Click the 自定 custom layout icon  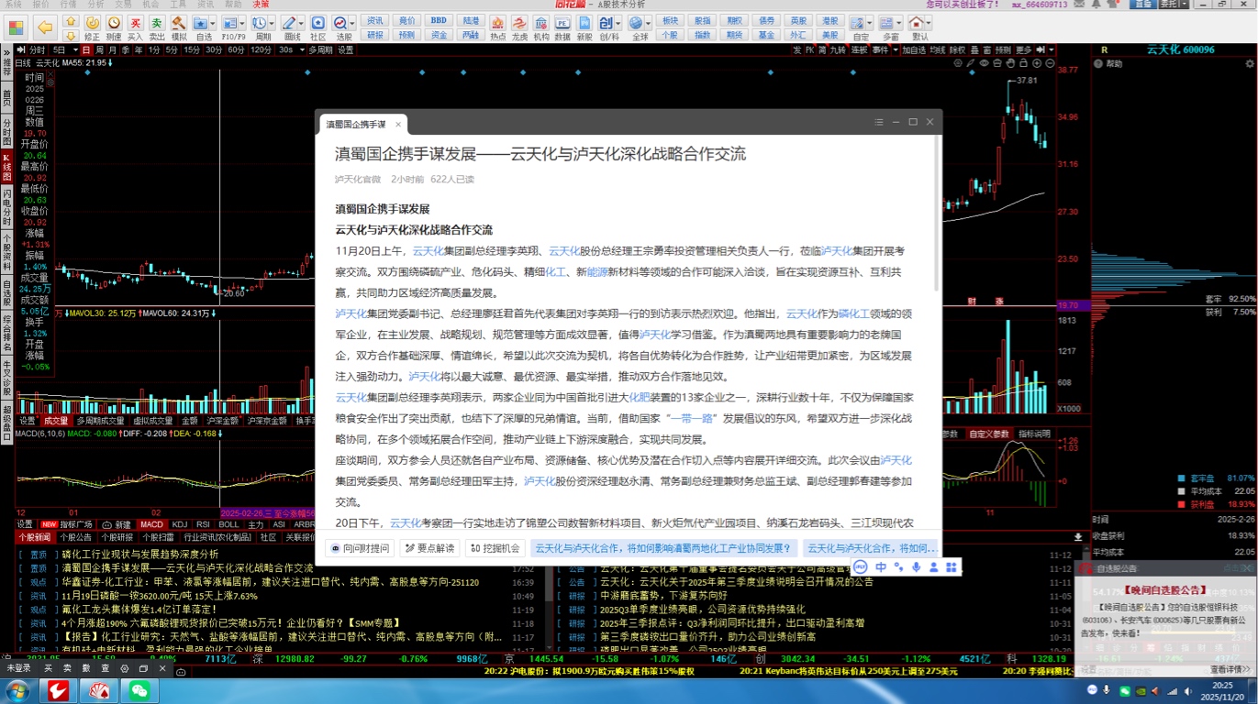point(857,22)
